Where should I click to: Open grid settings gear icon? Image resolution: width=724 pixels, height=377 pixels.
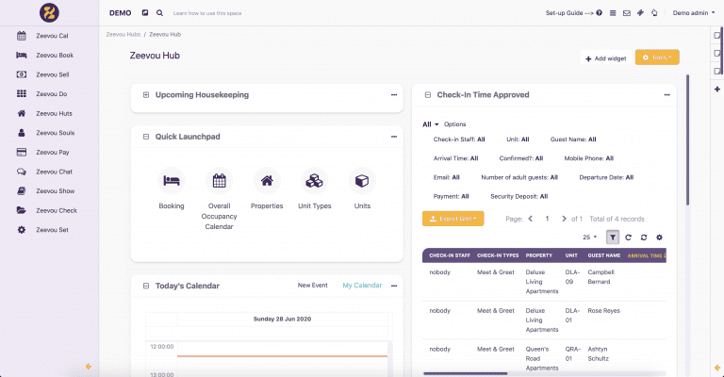[x=659, y=238]
